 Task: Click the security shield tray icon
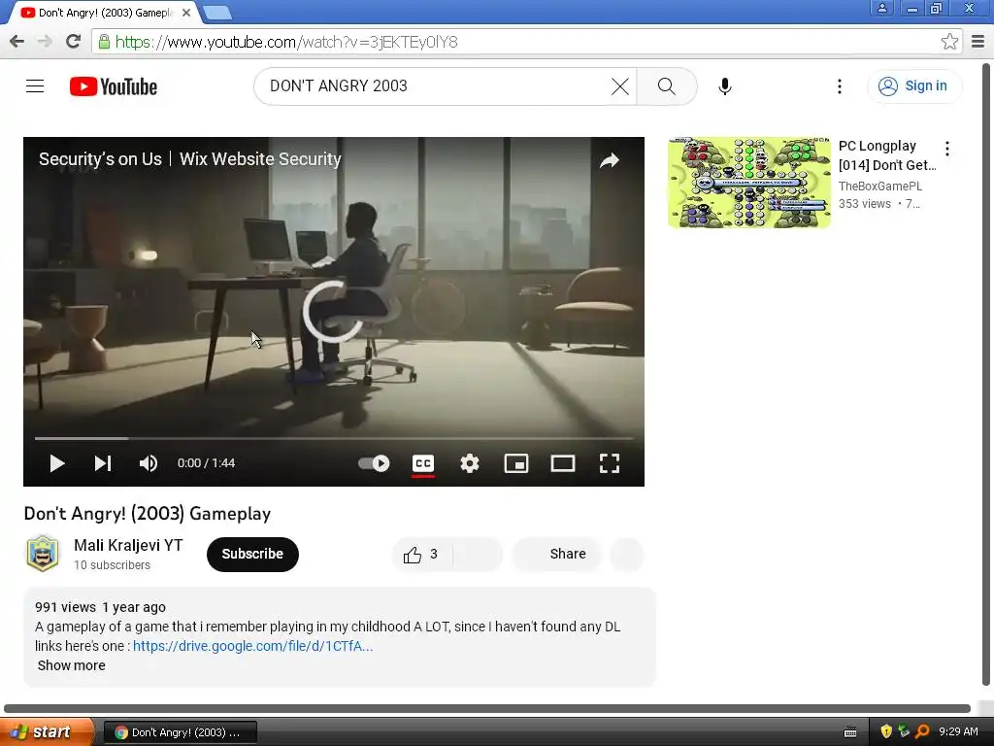point(885,732)
